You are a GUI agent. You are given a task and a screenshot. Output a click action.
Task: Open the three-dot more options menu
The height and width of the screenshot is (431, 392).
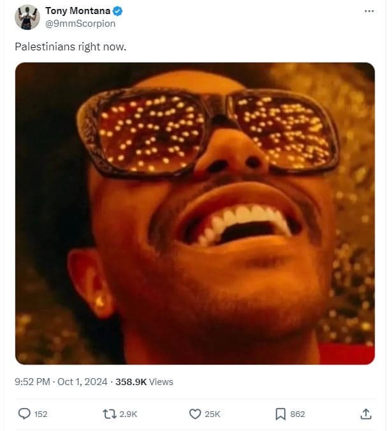click(369, 11)
